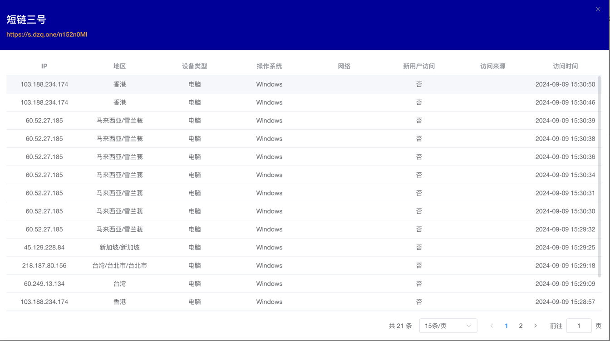
Task: Select the 短链三号 title text
Action: pyautogui.click(x=26, y=19)
